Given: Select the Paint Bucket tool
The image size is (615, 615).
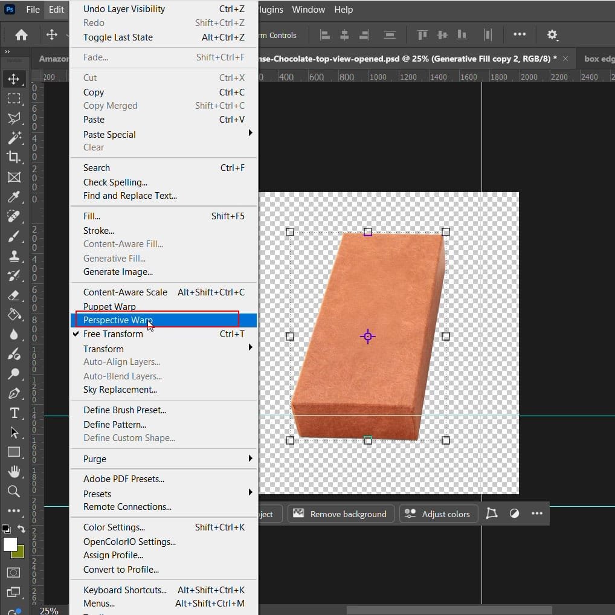Looking at the screenshot, I should coord(14,315).
